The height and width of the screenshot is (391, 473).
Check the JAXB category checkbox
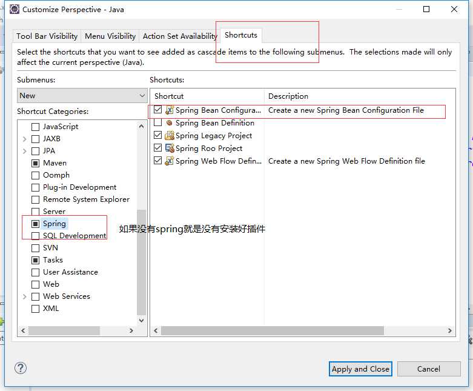tap(35, 139)
